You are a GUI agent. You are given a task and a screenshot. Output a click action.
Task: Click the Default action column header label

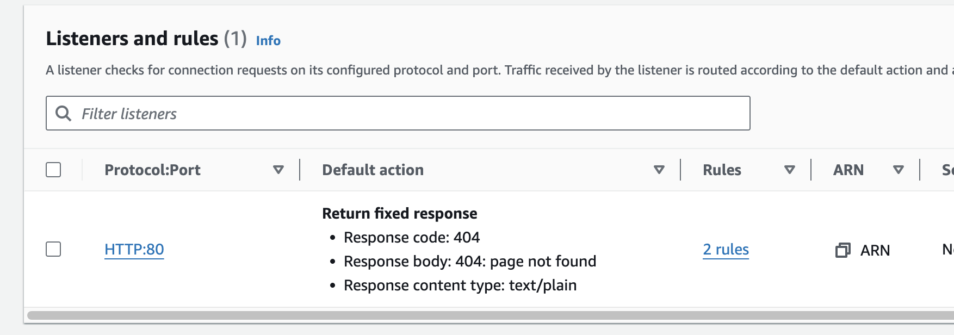click(373, 170)
